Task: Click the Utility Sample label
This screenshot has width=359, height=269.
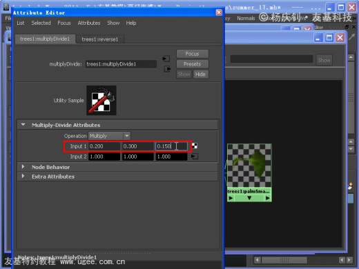Action: pyautogui.click(x=68, y=101)
